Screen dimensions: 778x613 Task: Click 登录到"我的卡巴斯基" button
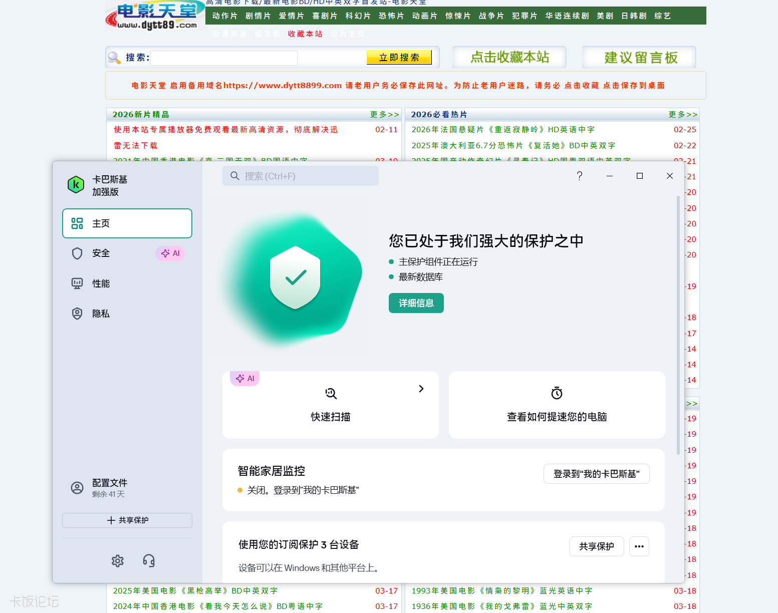click(596, 473)
